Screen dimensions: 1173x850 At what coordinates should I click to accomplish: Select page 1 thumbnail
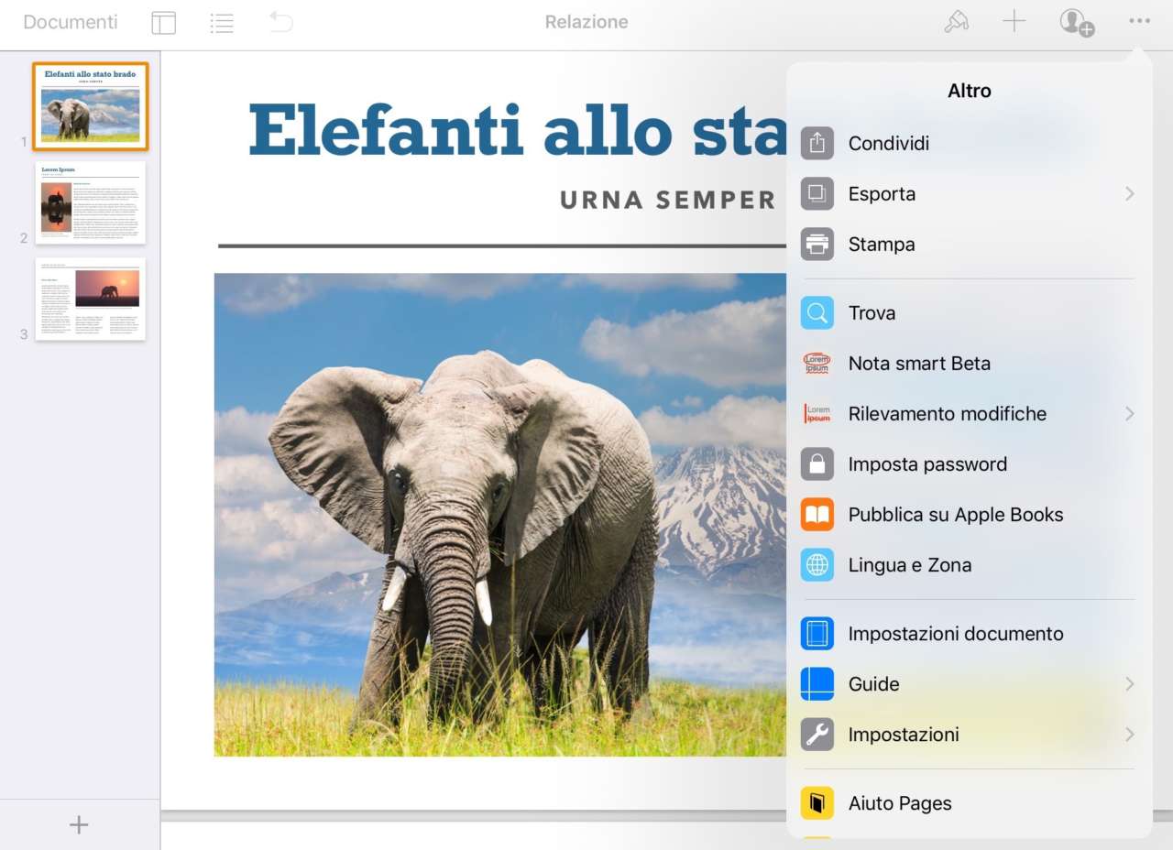pos(91,106)
